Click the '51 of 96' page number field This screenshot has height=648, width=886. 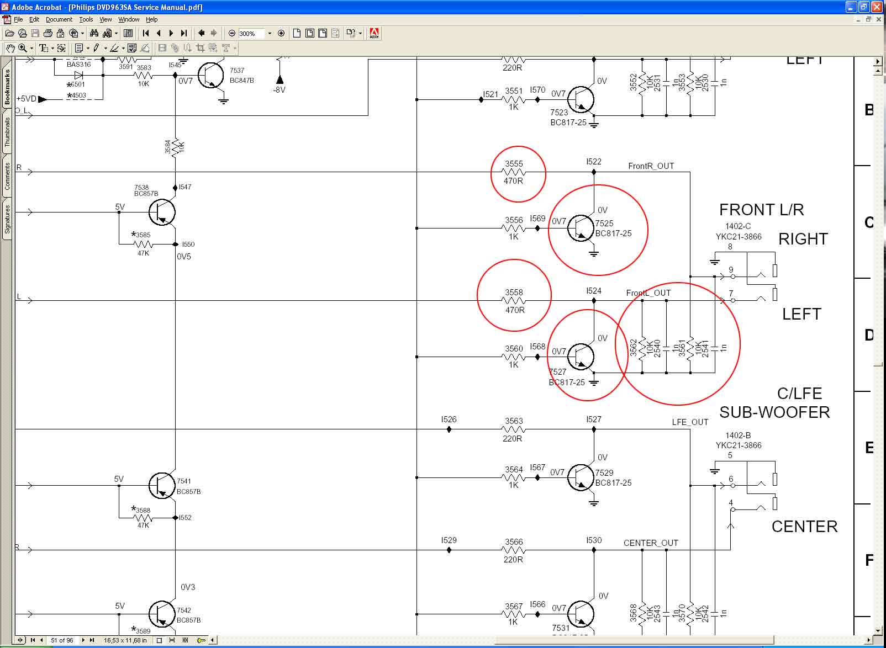point(62,640)
